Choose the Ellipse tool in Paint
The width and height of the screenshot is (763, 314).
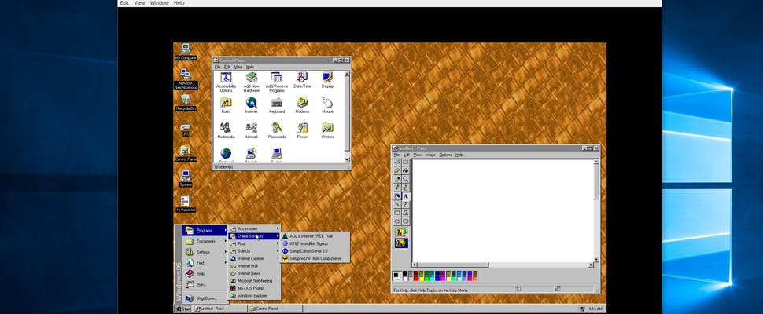point(397,221)
